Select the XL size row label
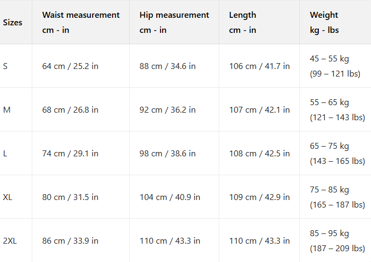Viewport: 371px width, 262px height. click(x=8, y=197)
